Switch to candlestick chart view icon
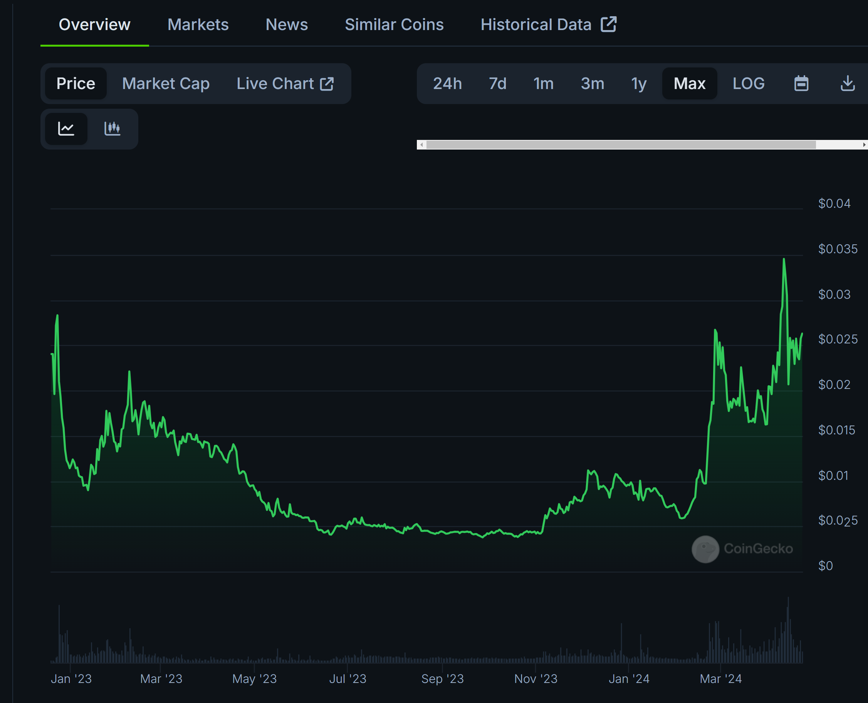The height and width of the screenshot is (703, 868). [x=112, y=129]
